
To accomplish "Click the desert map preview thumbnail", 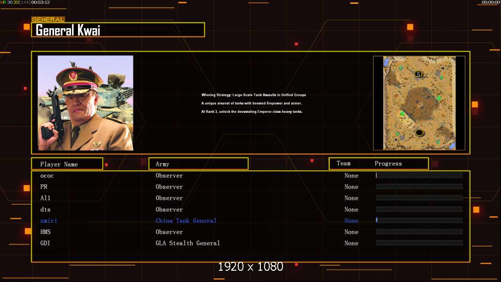I will 419,103.
